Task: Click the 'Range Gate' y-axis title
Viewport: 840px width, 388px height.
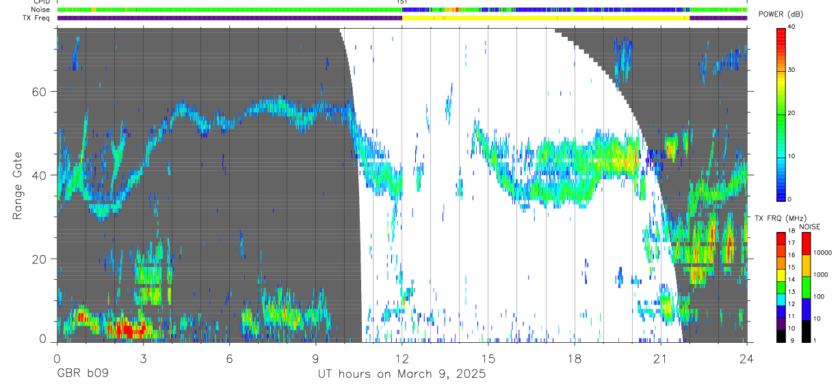Action: (x=18, y=185)
